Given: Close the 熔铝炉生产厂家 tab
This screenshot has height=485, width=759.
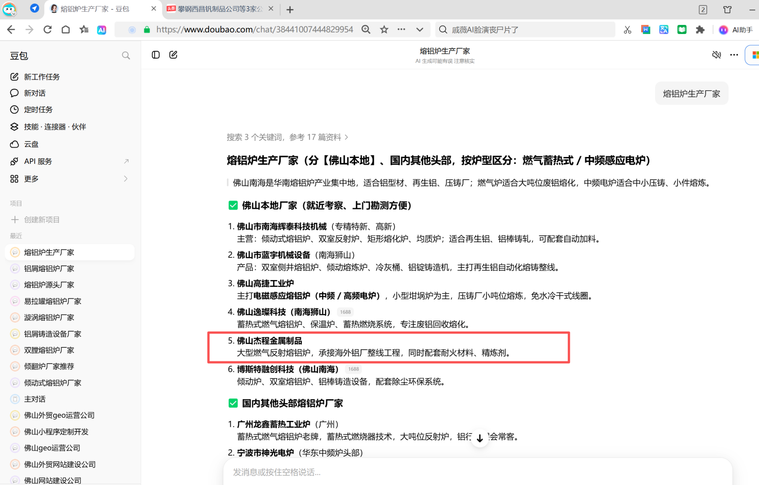Looking at the screenshot, I should click(154, 9).
